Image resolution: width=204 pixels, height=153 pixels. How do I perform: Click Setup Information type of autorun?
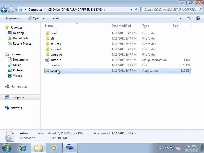click(x=155, y=60)
